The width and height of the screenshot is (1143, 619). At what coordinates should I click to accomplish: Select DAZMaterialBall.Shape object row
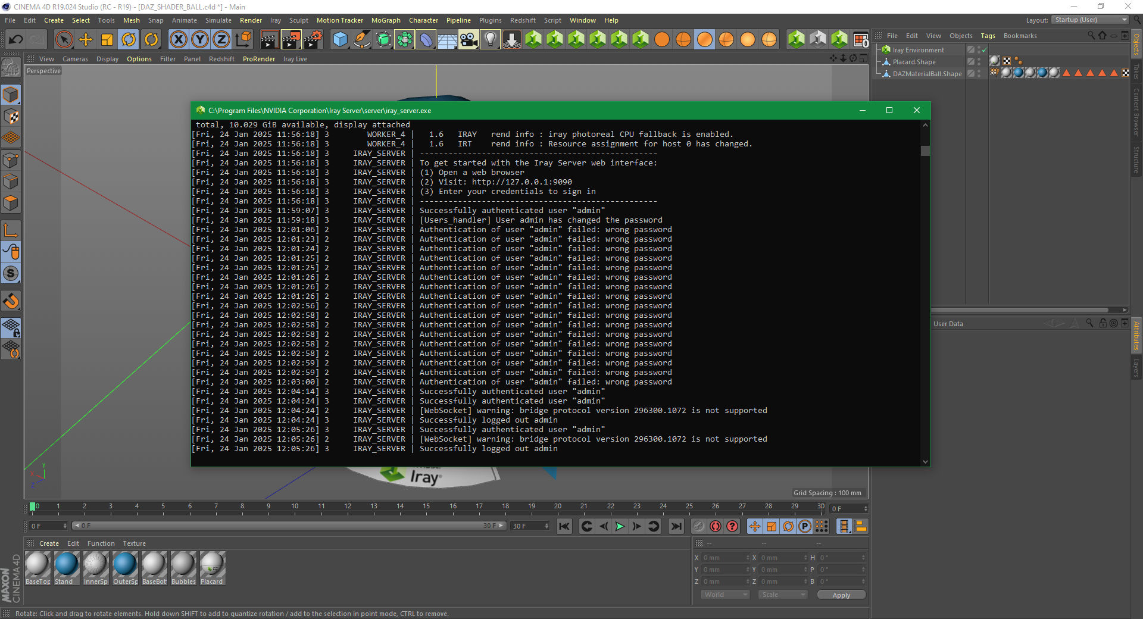click(x=927, y=74)
